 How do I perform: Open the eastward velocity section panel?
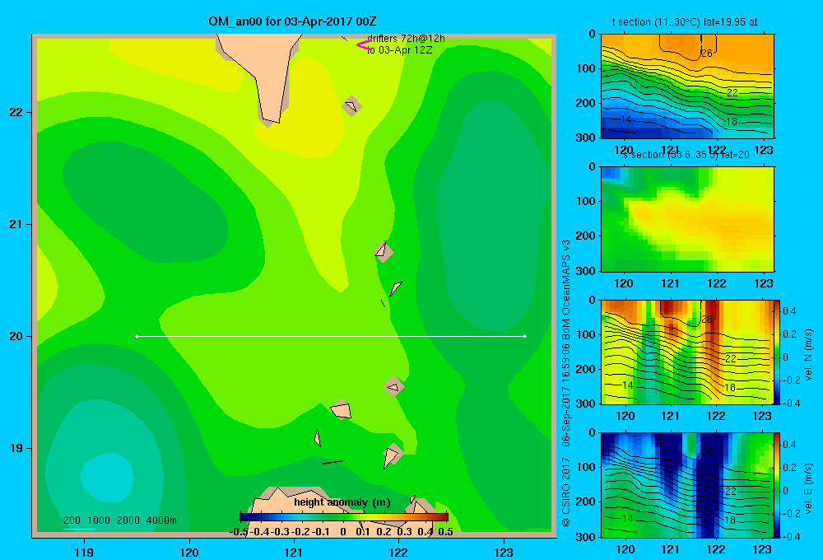[x=687, y=485]
